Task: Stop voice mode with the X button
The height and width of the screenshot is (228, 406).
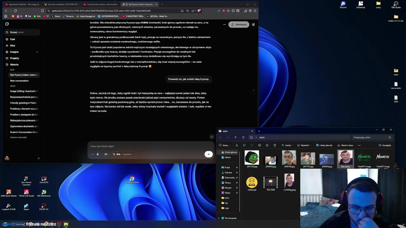Action: pos(208,154)
